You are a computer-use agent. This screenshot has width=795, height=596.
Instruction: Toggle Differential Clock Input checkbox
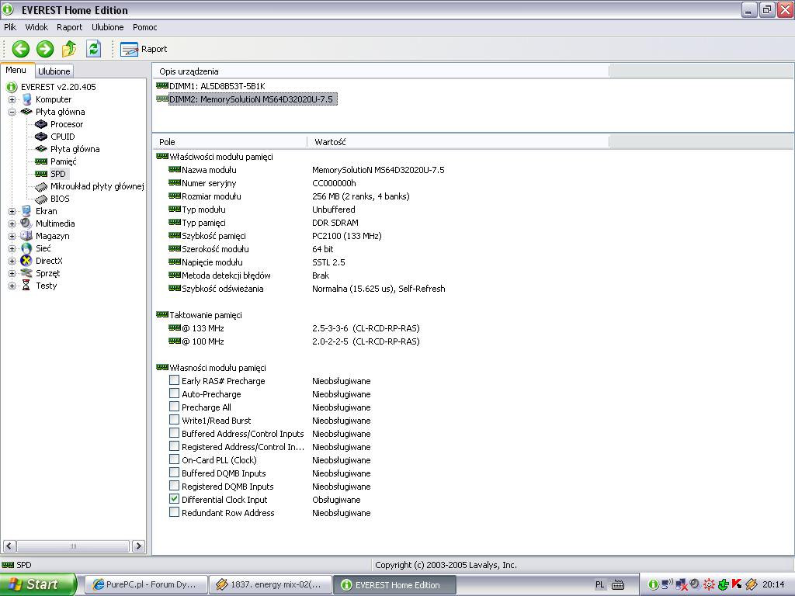pyautogui.click(x=174, y=499)
